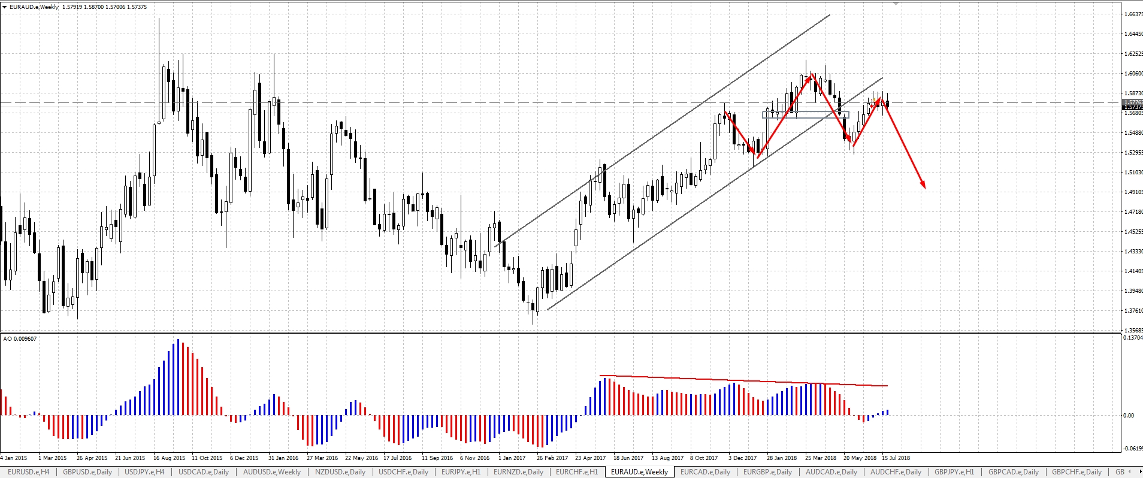
Task: Open the EURCAD.e,Daily chart tab
Action: coord(705,472)
